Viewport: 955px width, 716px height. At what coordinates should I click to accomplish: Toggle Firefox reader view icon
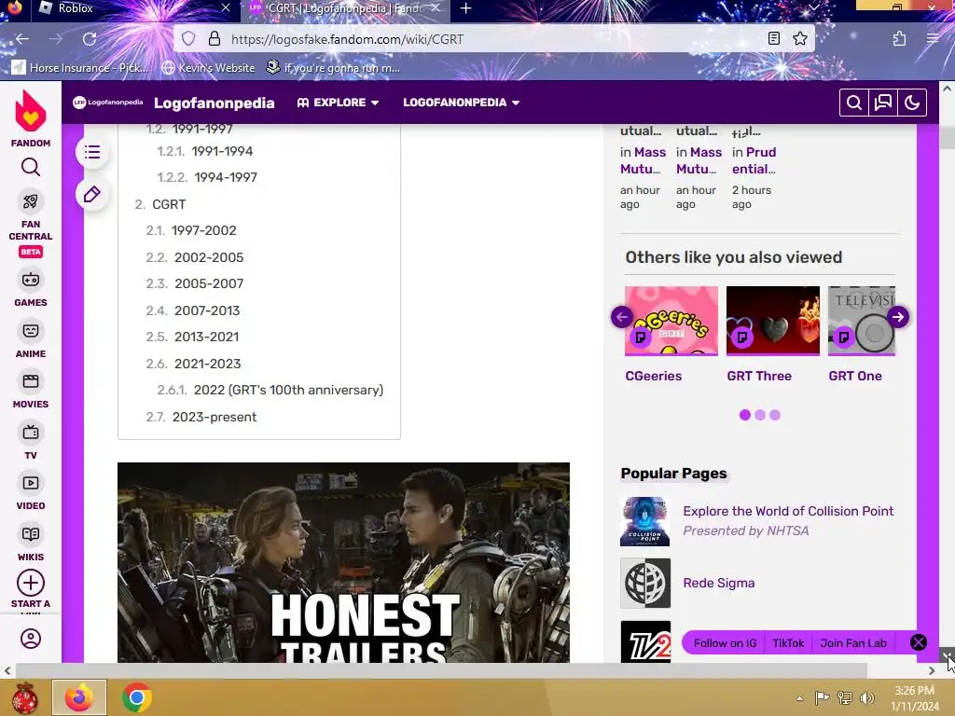tap(773, 39)
